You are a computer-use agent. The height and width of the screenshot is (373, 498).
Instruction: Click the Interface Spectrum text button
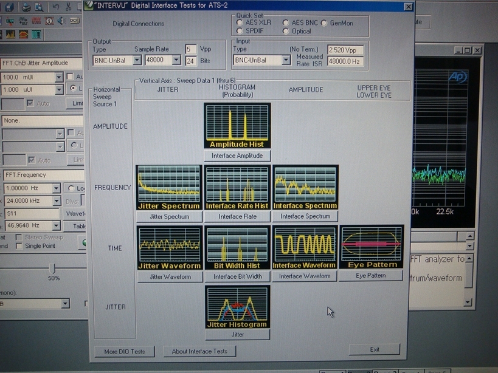pos(305,216)
